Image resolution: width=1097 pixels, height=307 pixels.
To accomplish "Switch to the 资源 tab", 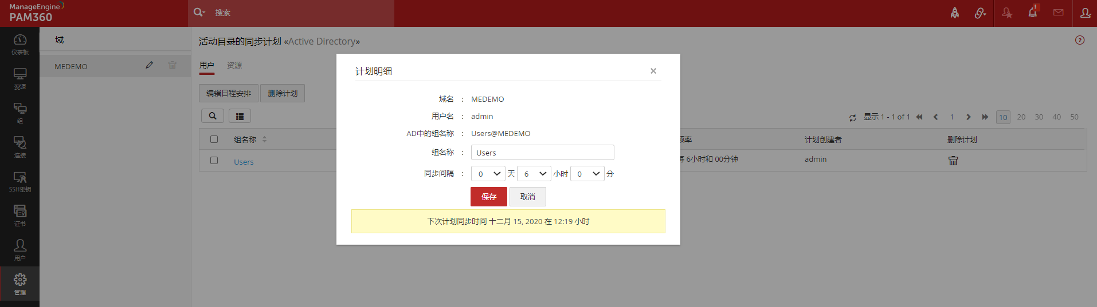I will point(234,65).
